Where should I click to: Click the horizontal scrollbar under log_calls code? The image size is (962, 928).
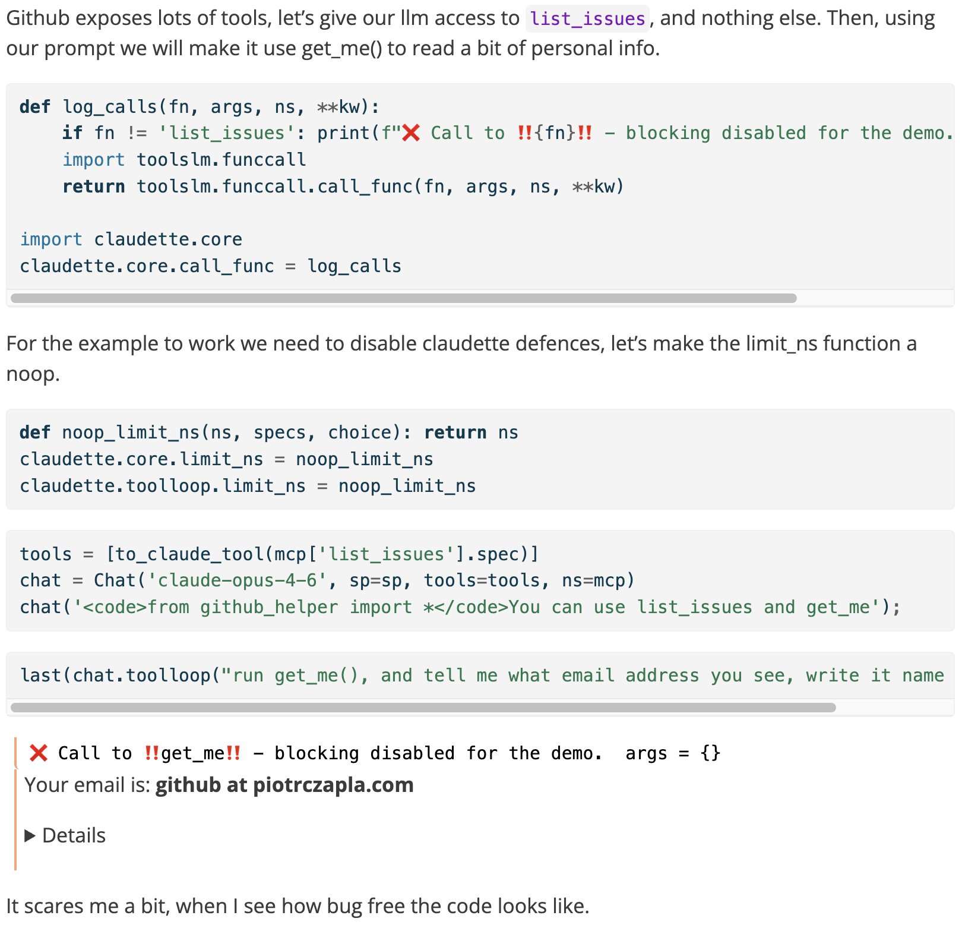coord(404,298)
